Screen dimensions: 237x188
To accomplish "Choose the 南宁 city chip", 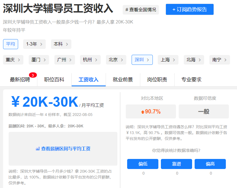I will pyautogui.click(x=220, y=60).
